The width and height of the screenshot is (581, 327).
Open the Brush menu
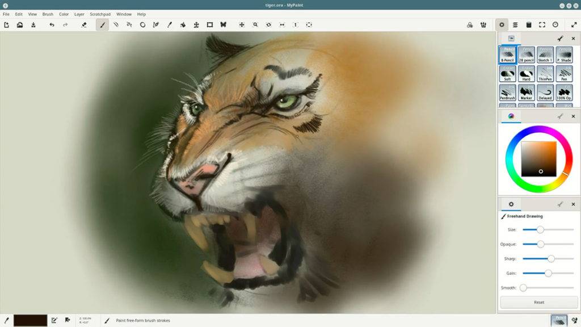pos(48,14)
